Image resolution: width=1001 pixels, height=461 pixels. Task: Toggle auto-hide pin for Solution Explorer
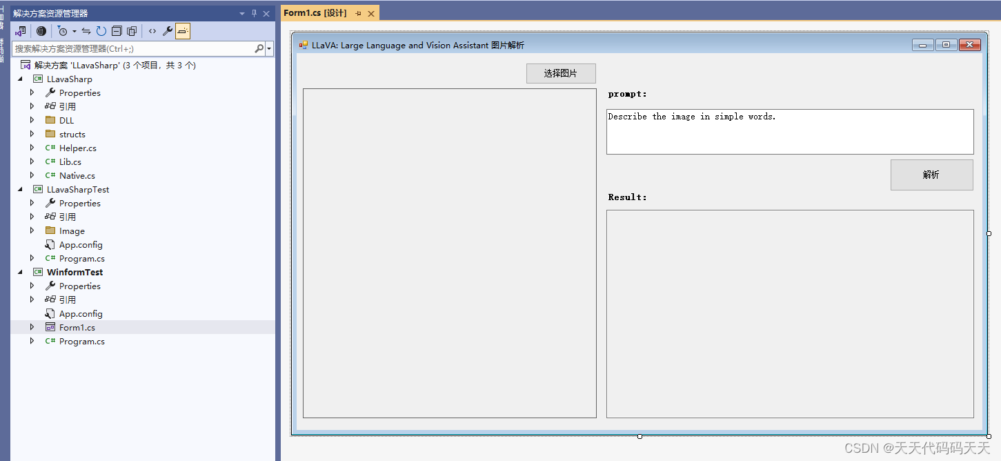pos(254,13)
